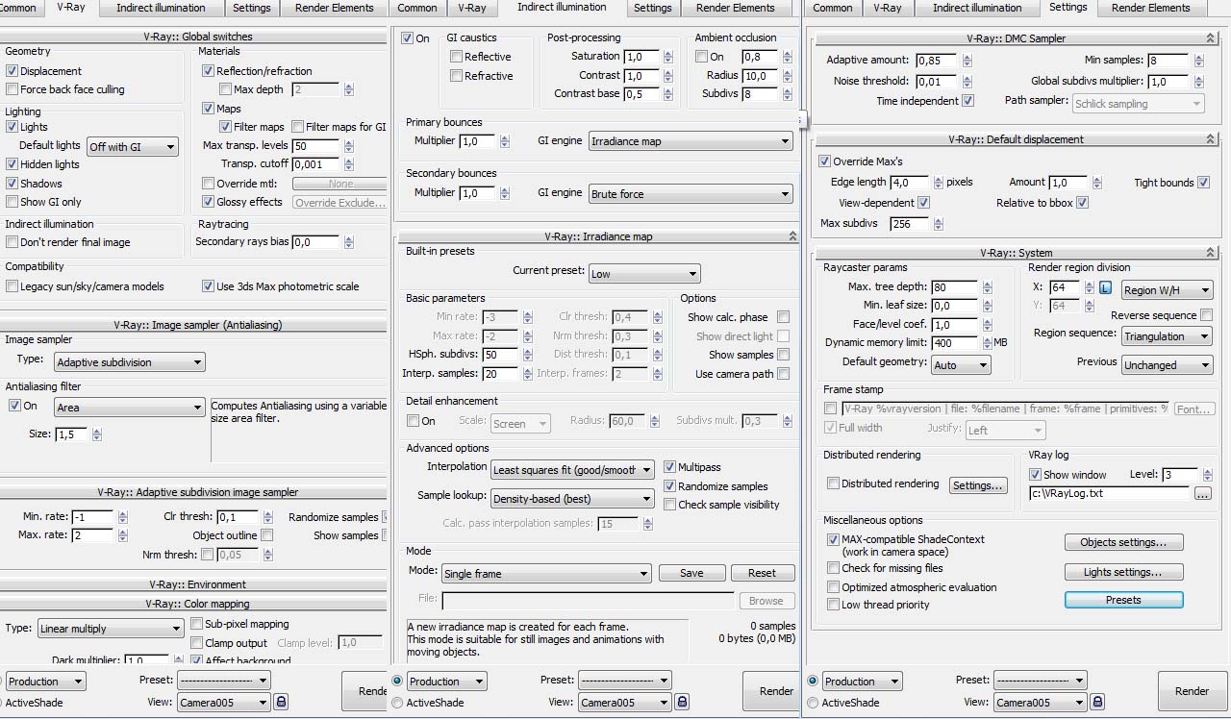Click the Save button for irradiance map
The width and height of the screenshot is (1231, 719).
691,573
